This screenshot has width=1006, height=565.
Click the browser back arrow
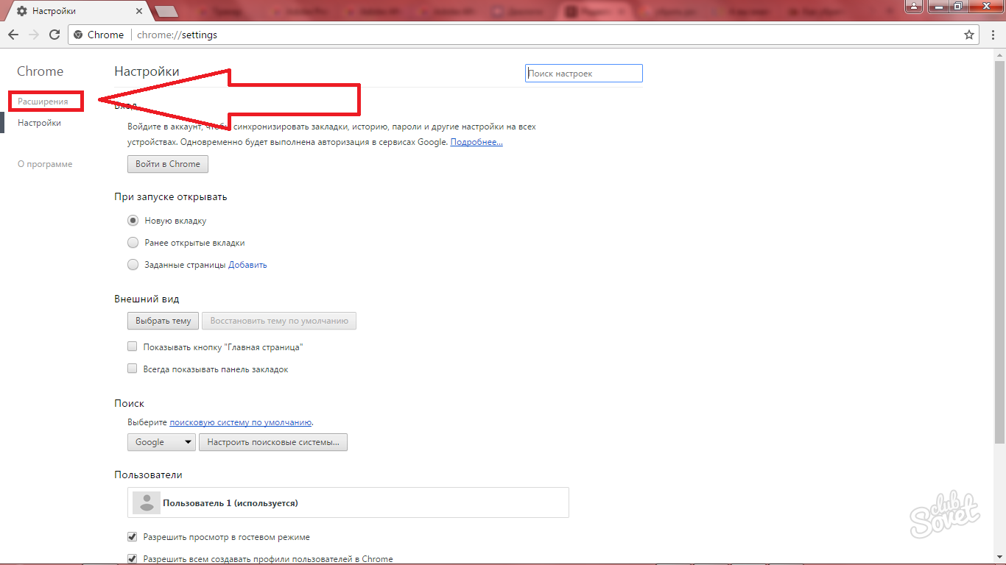(x=13, y=35)
